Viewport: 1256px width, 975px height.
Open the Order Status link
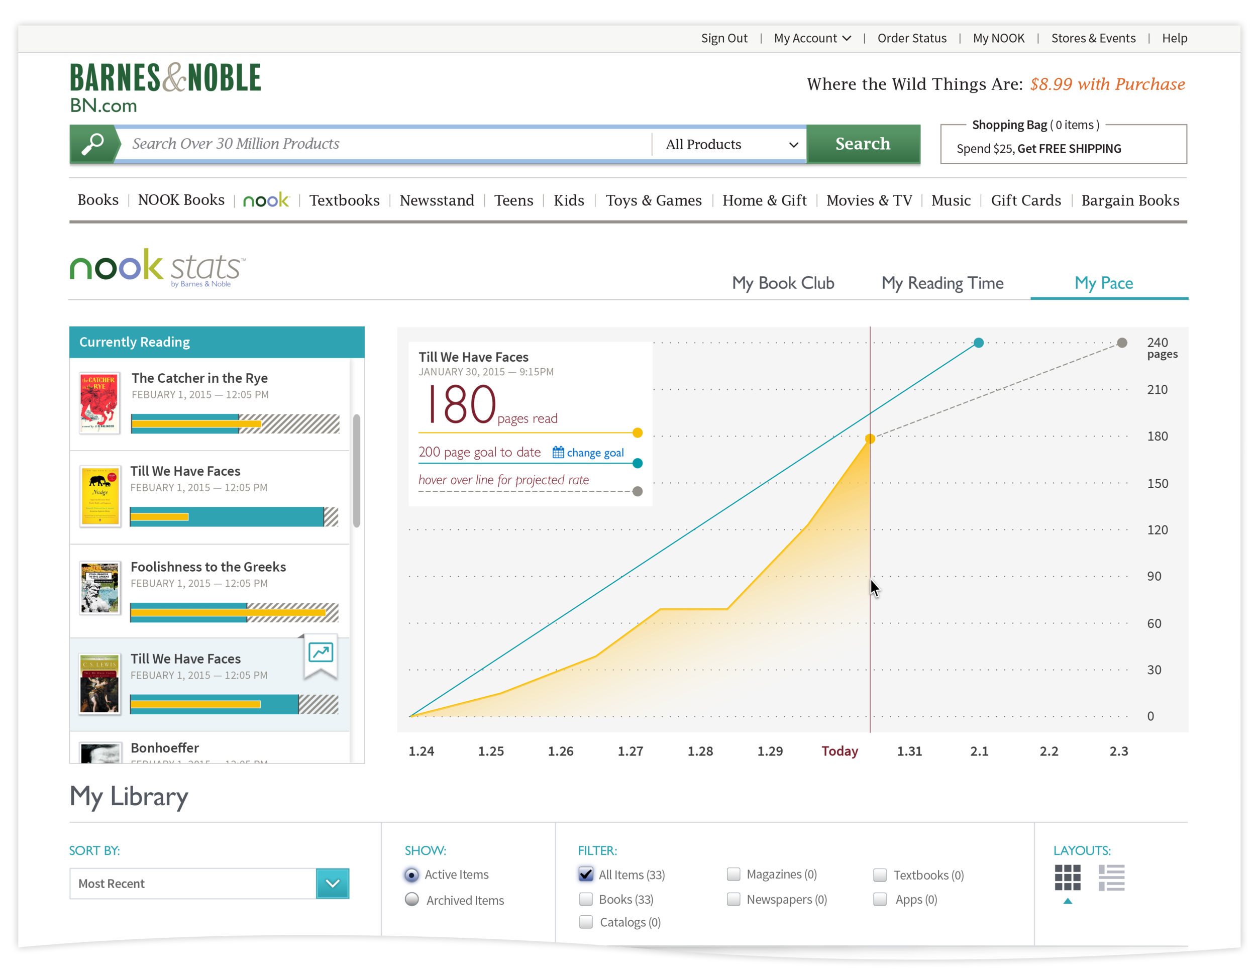(911, 38)
